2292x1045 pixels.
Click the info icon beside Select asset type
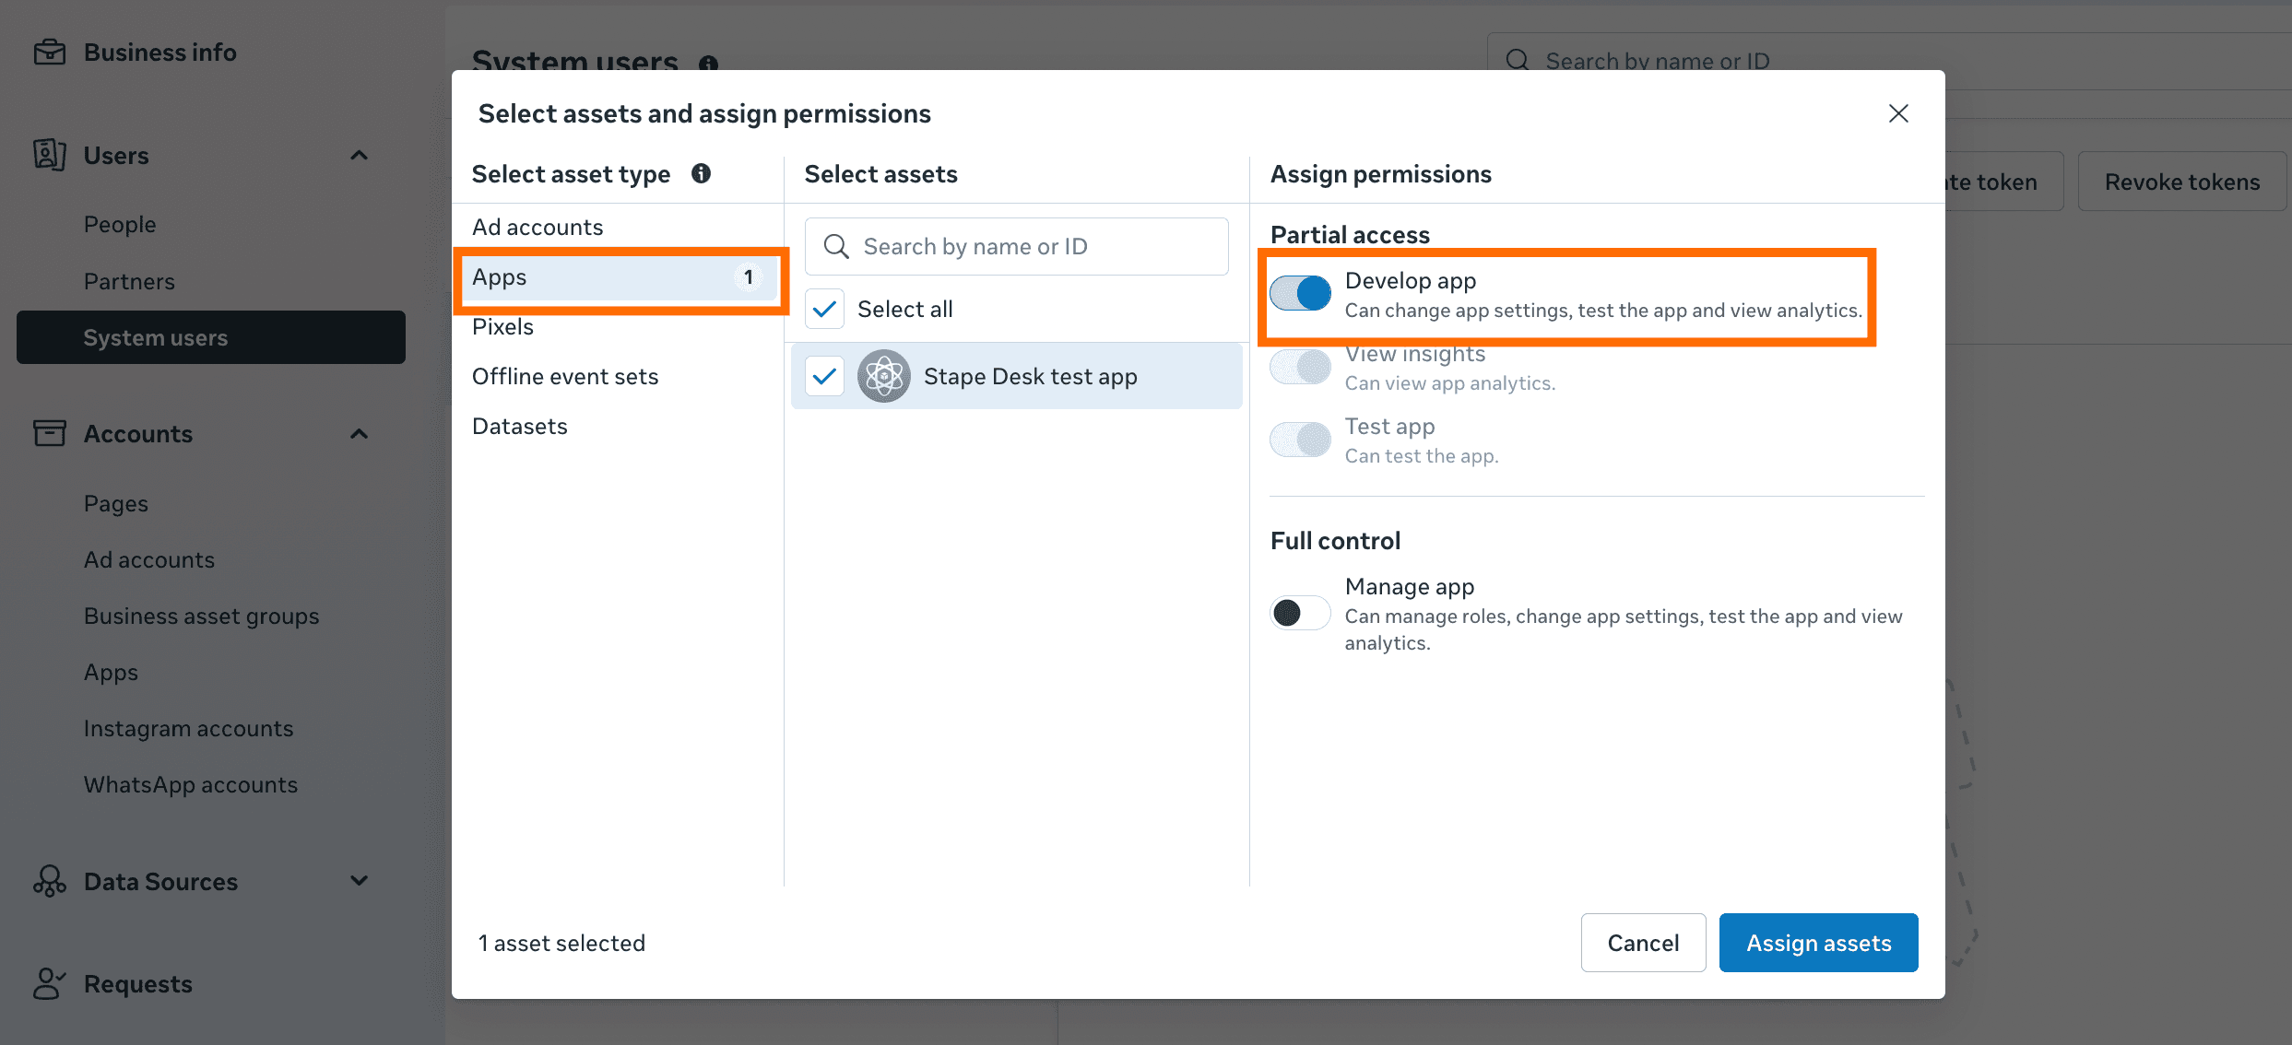click(701, 173)
